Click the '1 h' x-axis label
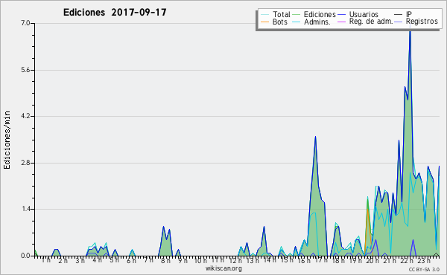 [x=46, y=260]
